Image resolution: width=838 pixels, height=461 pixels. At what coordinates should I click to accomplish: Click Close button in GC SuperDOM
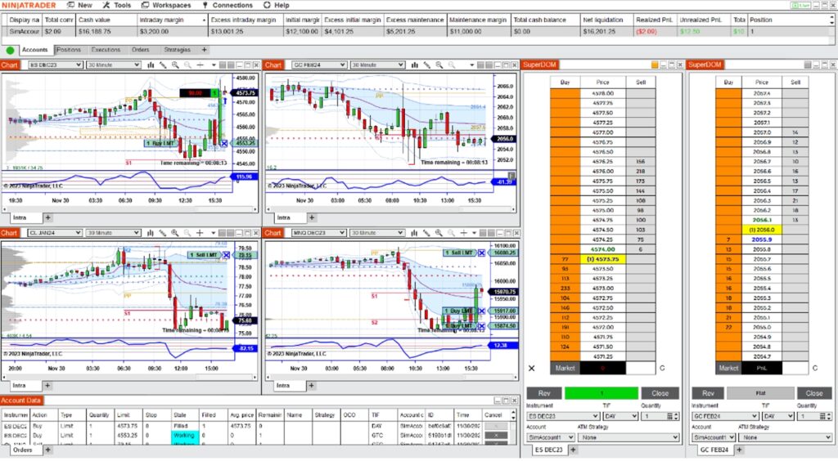coord(814,393)
